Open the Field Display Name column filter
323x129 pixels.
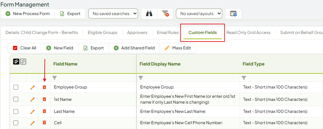pyautogui.click(x=141, y=78)
